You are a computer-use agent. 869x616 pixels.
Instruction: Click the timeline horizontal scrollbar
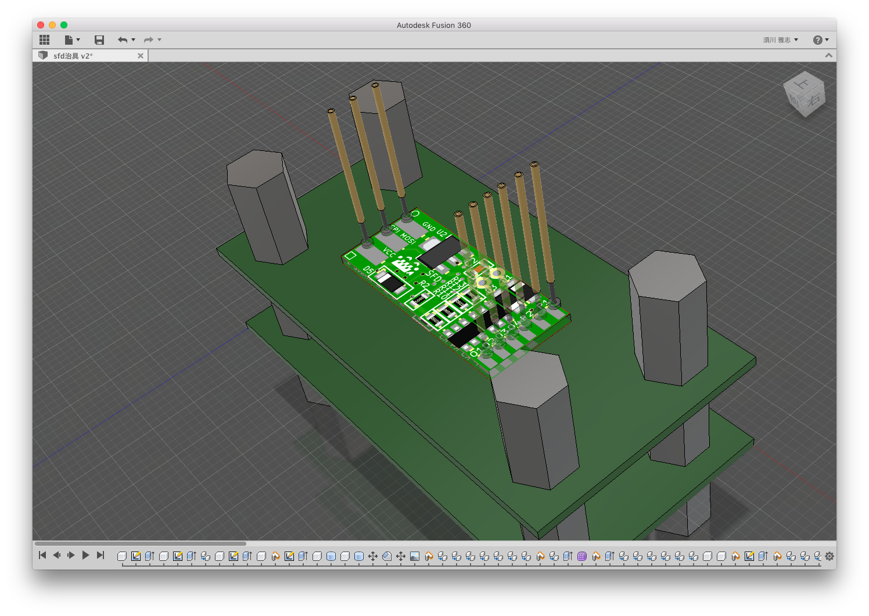pyautogui.click(x=141, y=544)
